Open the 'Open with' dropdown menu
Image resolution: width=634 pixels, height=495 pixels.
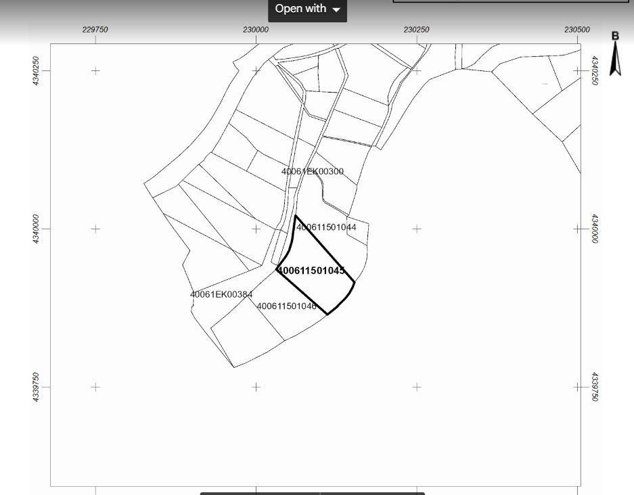click(x=307, y=9)
